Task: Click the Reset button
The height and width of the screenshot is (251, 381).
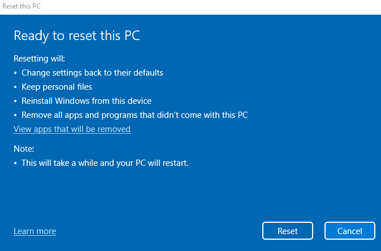Action: [x=287, y=231]
